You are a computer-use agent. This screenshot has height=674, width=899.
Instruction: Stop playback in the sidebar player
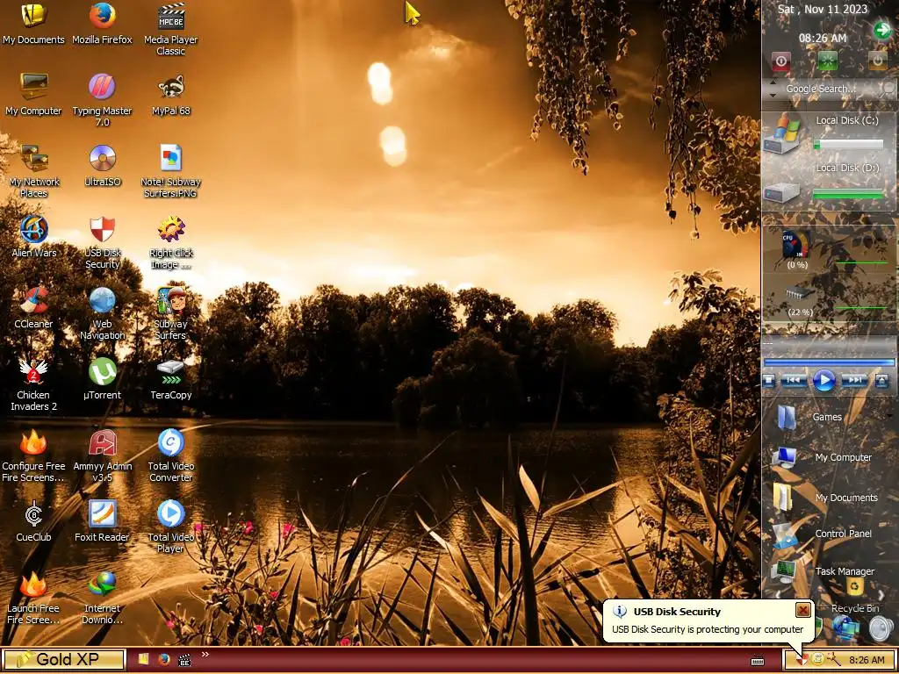point(769,380)
